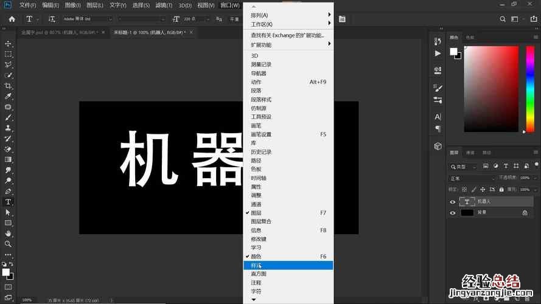
Task: Open the 3D panel cube icon
Action: point(438,146)
